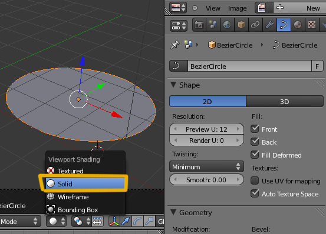326x234 pixels.
Task: Collapse the Shape panel
Action: 173,85
